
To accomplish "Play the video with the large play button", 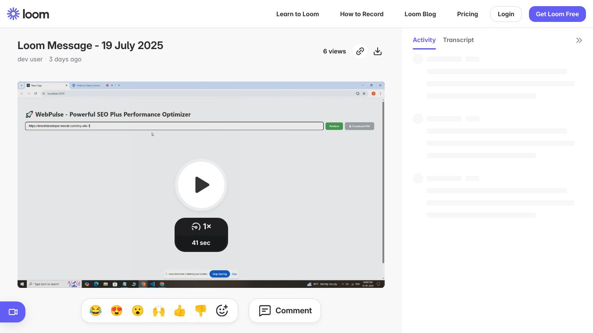I will coord(201,185).
